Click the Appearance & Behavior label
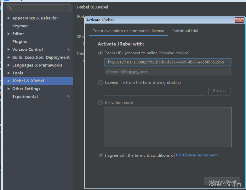Image resolution: width=246 pixels, height=190 pixels. click(x=35, y=18)
